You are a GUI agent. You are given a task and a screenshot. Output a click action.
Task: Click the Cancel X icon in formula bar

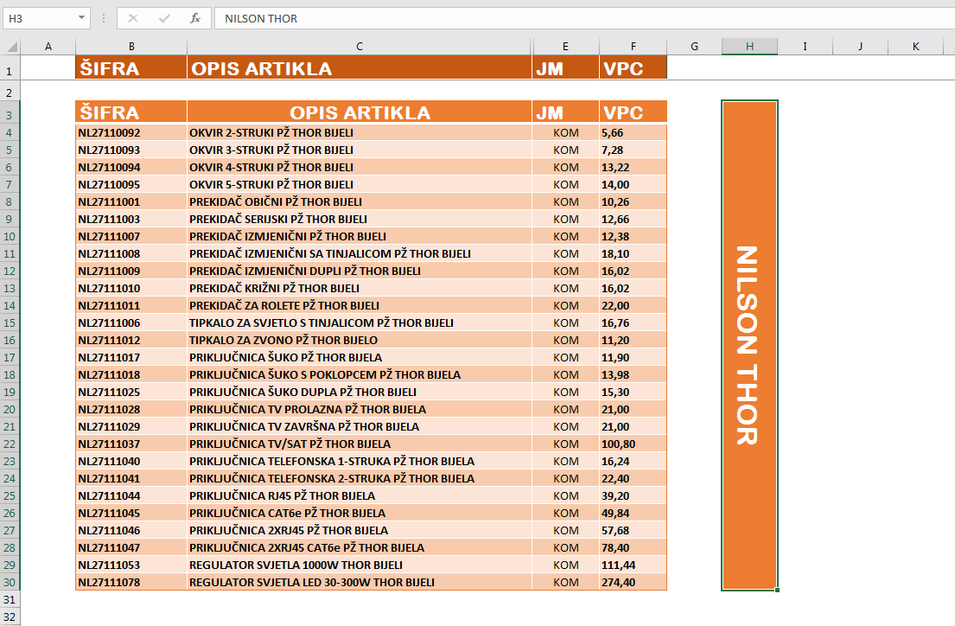pyautogui.click(x=132, y=18)
